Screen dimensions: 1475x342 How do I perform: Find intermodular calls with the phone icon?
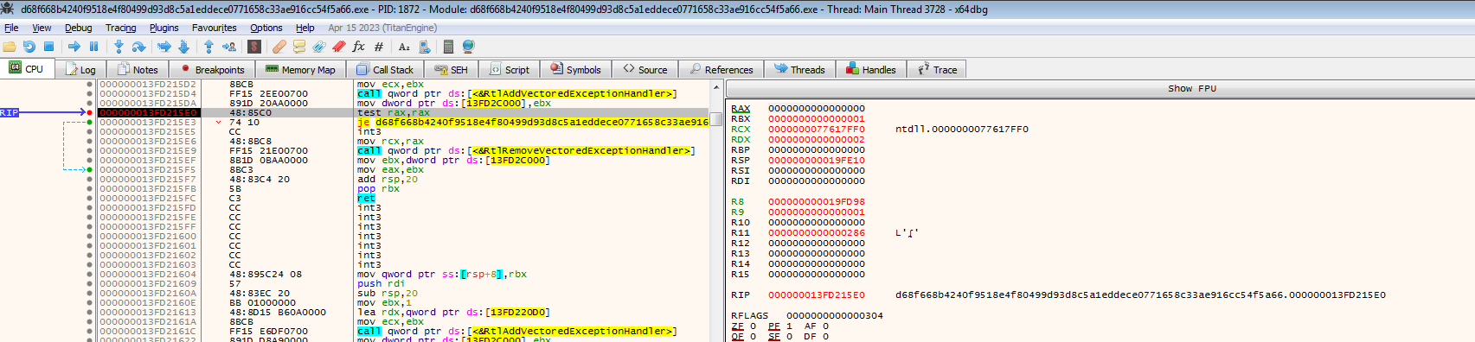424,47
